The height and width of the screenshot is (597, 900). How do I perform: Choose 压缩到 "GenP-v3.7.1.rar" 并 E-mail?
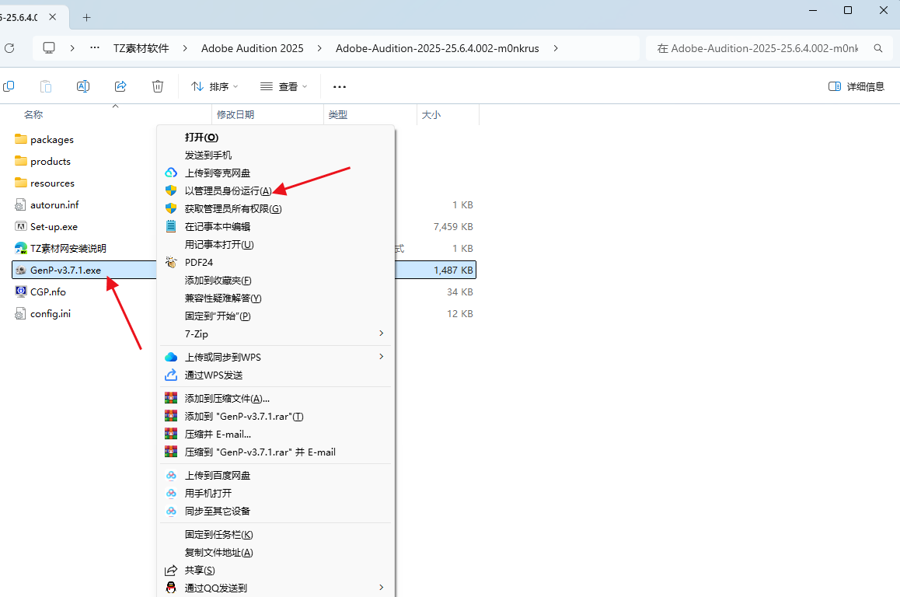coord(276,452)
